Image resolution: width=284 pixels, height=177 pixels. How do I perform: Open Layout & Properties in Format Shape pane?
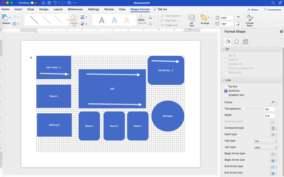point(245,41)
